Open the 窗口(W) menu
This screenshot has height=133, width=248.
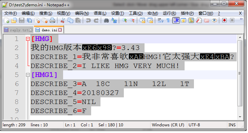(206, 13)
